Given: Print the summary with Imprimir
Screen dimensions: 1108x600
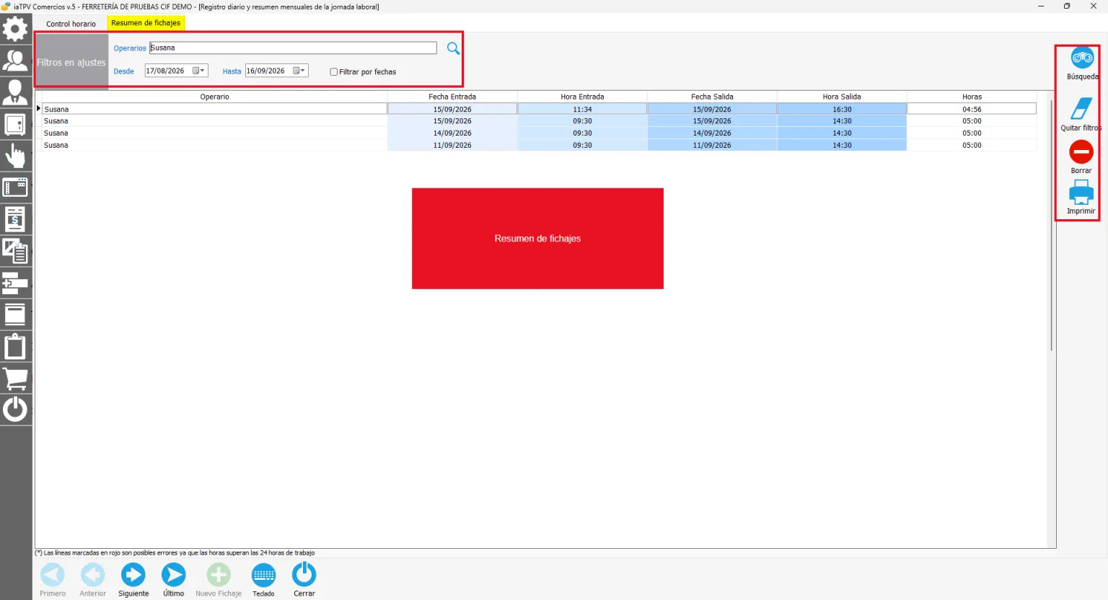Looking at the screenshot, I should (x=1081, y=198).
